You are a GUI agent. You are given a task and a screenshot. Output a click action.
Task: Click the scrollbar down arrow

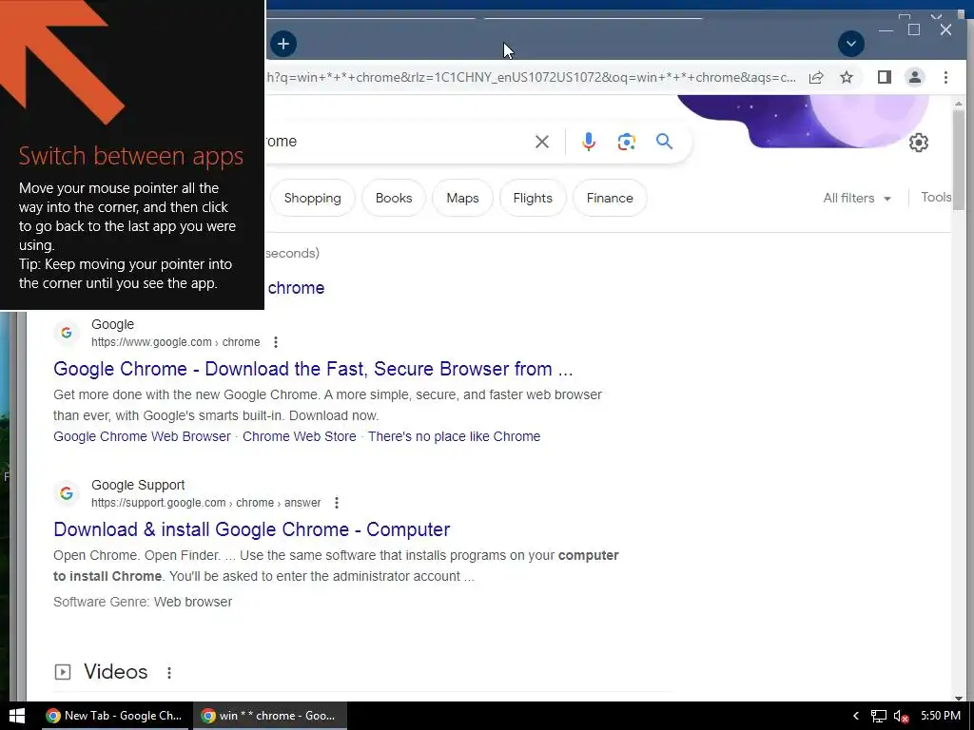(x=959, y=698)
